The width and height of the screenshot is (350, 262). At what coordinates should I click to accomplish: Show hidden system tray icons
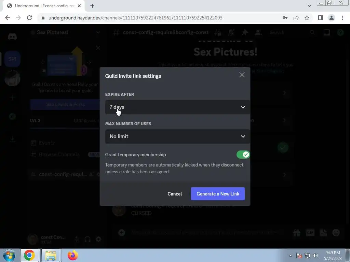pyautogui.click(x=291, y=256)
